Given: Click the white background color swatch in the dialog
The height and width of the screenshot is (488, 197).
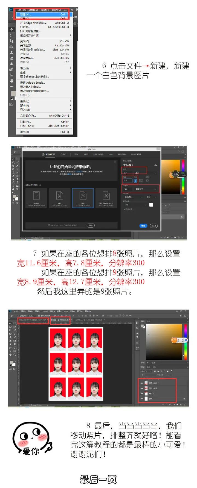Looking at the screenshot, I should pos(151,205).
